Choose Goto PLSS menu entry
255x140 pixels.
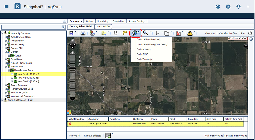coord(143,54)
